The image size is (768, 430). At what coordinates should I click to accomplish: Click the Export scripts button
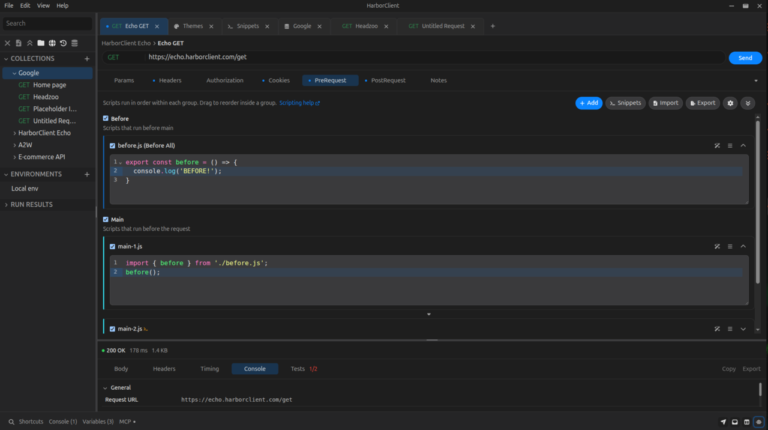(x=703, y=103)
